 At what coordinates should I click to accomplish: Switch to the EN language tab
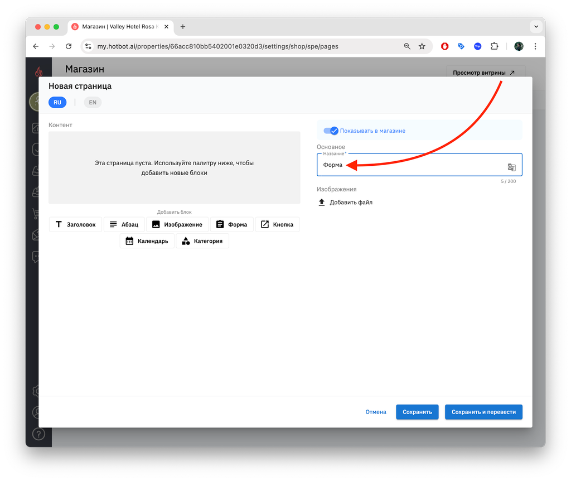tap(93, 103)
